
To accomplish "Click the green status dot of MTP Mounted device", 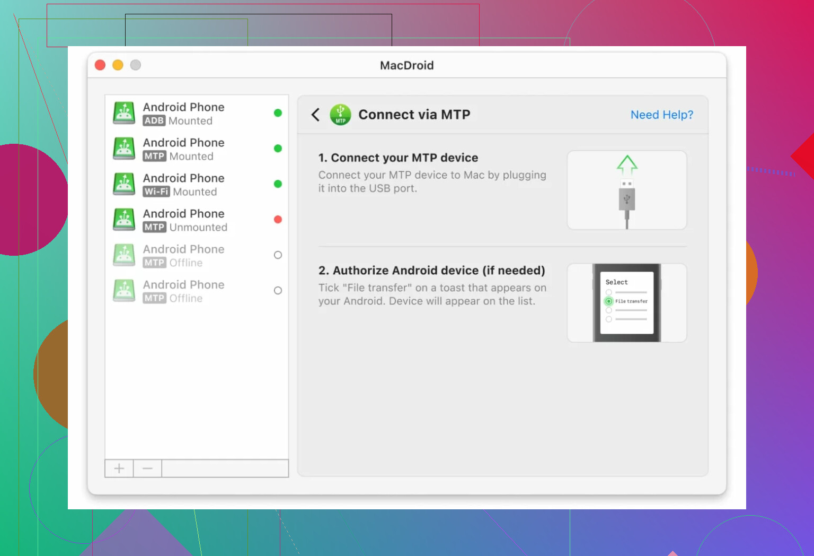I will coord(278,149).
